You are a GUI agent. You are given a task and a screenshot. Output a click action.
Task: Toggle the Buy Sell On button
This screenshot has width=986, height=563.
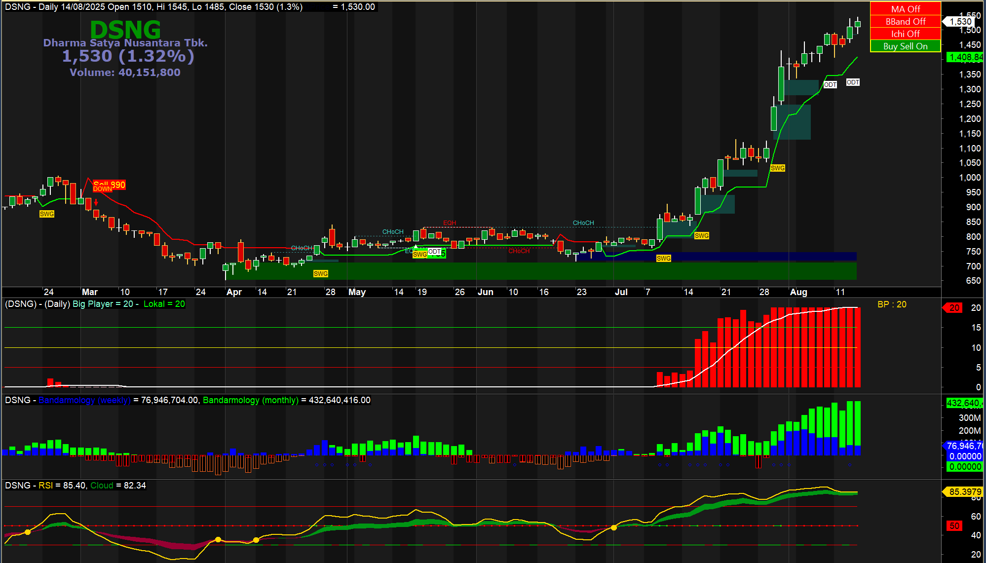[x=906, y=46]
